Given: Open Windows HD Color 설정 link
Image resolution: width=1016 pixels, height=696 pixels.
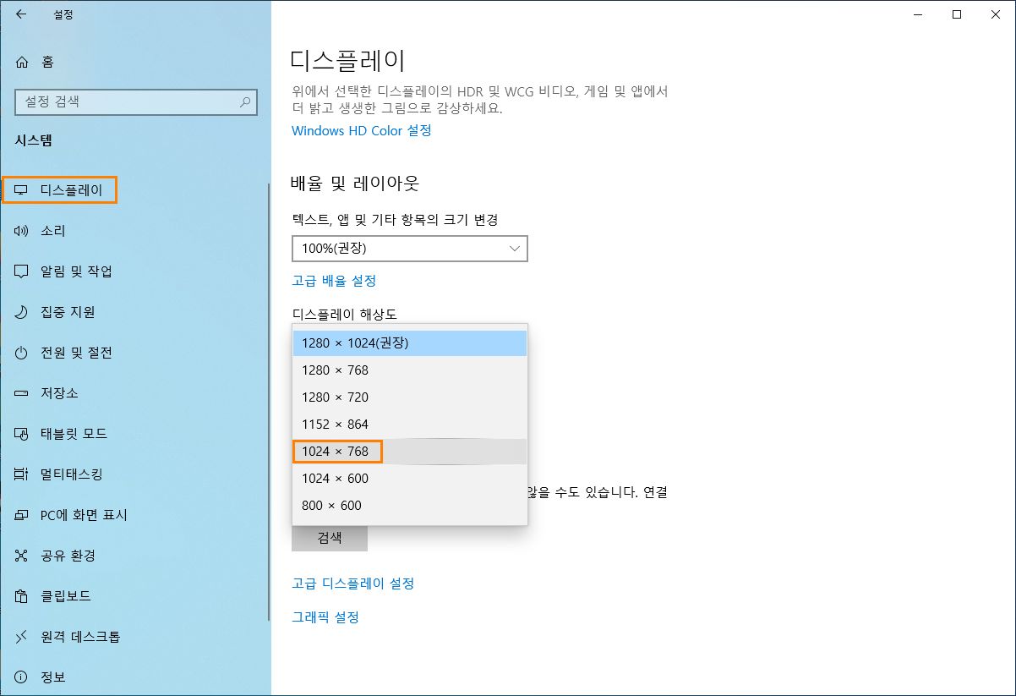Looking at the screenshot, I should pos(361,131).
